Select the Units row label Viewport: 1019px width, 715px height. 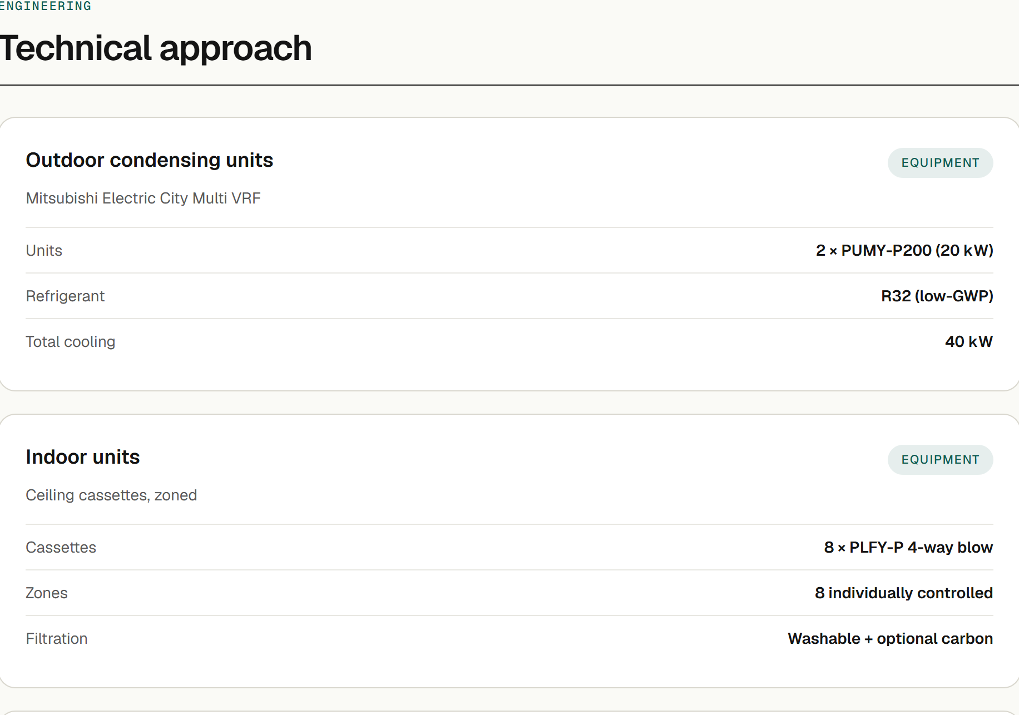(44, 251)
